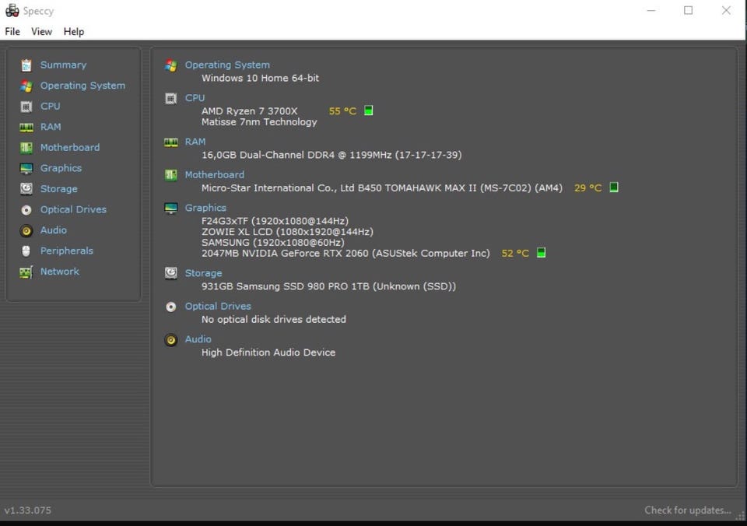Click the Samsung SSD 980 PRO line

tap(328, 286)
